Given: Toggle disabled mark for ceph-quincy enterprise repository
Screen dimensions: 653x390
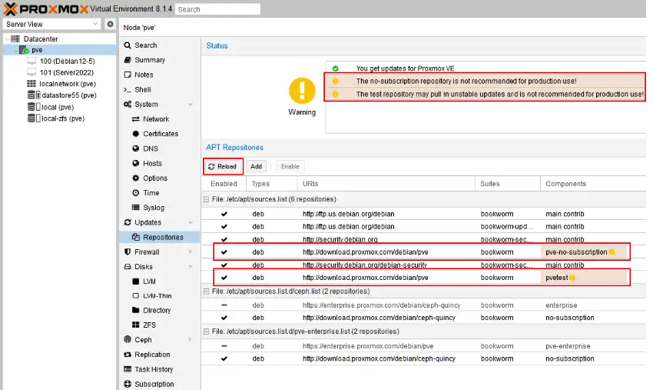Looking at the screenshot, I should [x=224, y=305].
